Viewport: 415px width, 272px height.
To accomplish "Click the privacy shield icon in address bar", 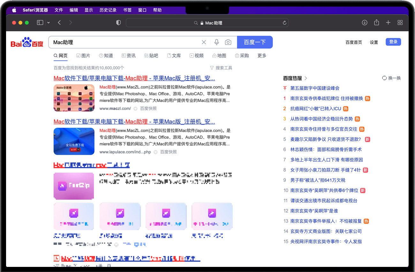I will [x=118, y=23].
